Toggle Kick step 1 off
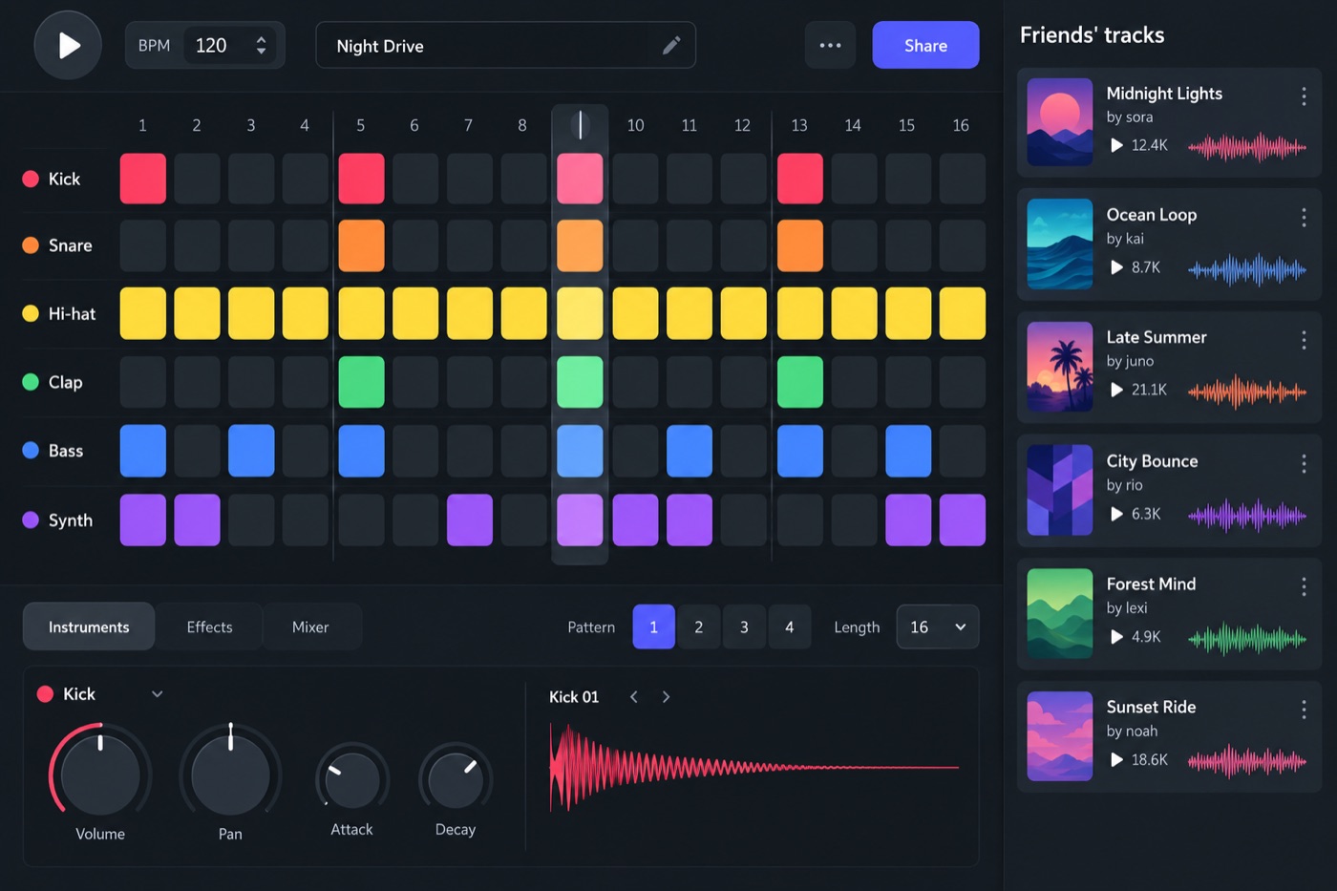The width and height of the screenshot is (1337, 891). [x=143, y=179]
